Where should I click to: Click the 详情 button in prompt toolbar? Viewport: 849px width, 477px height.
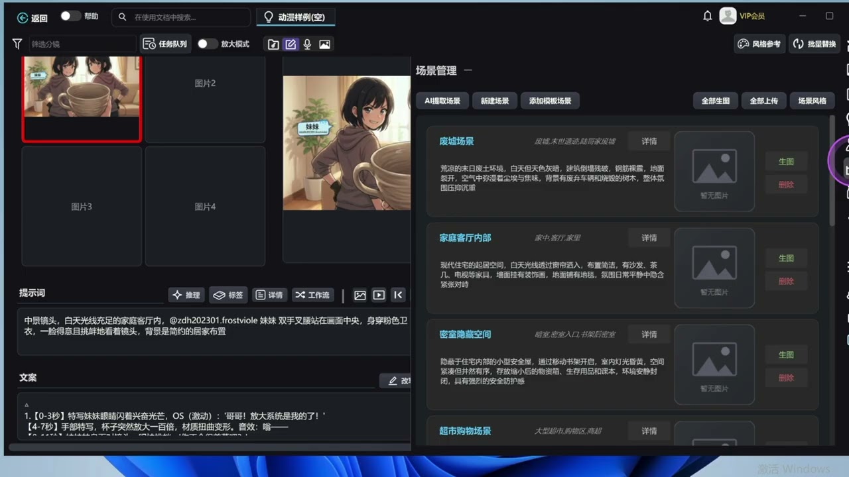[x=269, y=295]
